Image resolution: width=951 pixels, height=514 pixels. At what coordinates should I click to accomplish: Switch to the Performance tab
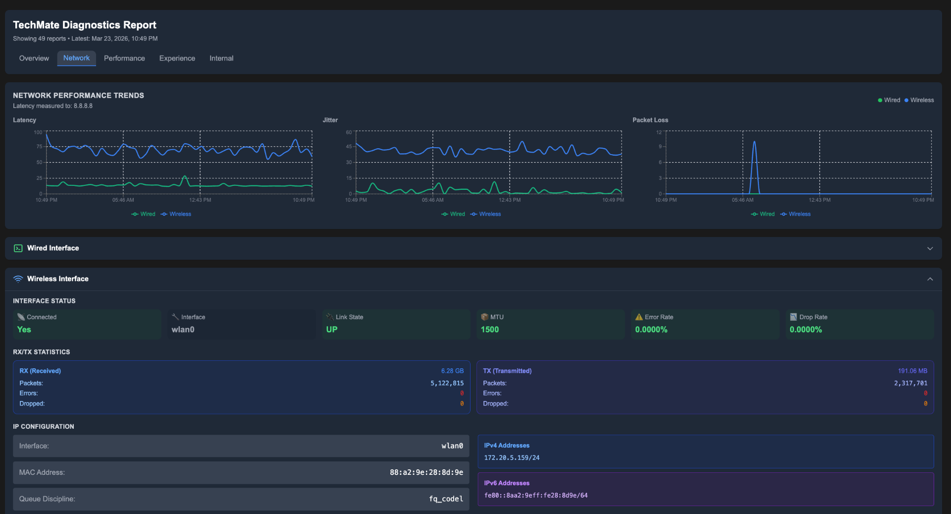pos(124,58)
